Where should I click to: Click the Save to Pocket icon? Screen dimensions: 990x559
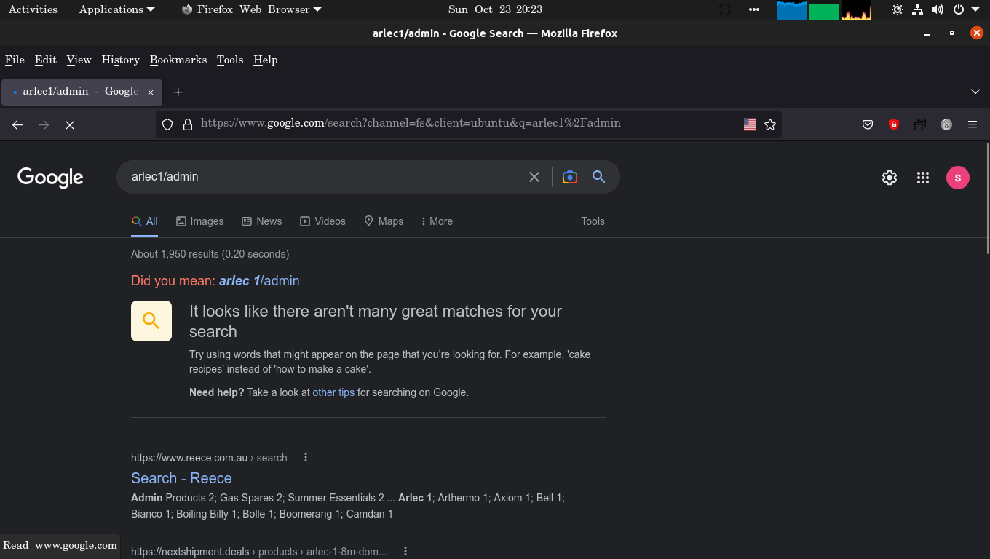[x=868, y=124]
